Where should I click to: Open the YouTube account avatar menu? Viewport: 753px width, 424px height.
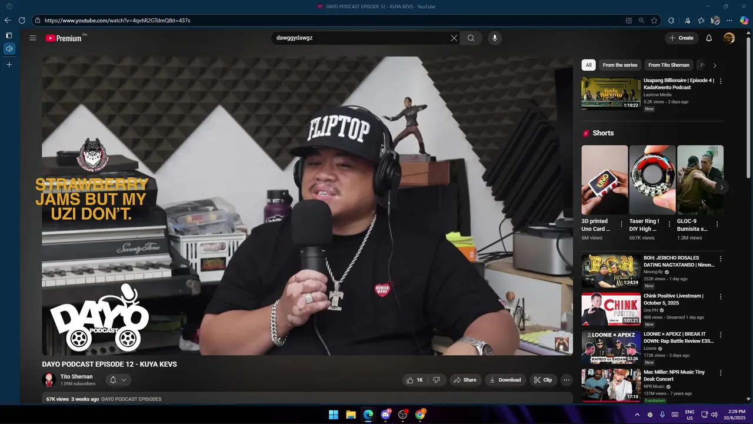pyautogui.click(x=729, y=38)
